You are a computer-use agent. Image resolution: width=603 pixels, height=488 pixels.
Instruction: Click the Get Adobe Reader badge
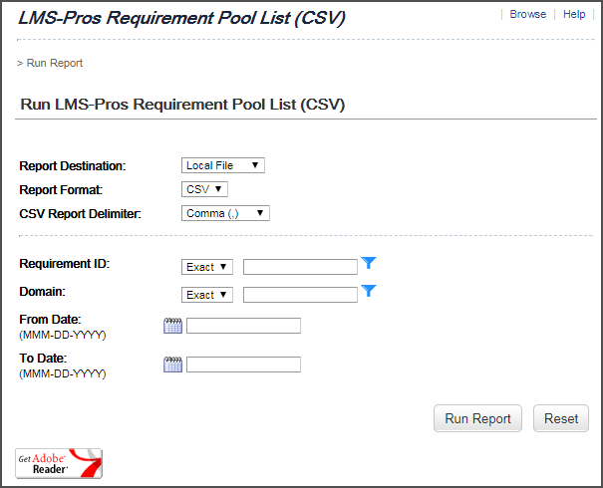tap(59, 463)
